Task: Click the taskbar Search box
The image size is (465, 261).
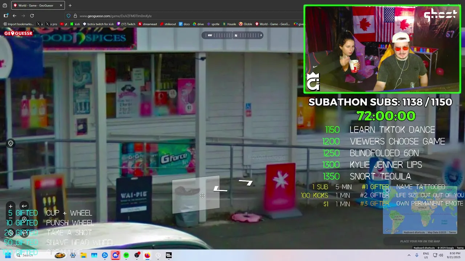Action: click(41, 255)
